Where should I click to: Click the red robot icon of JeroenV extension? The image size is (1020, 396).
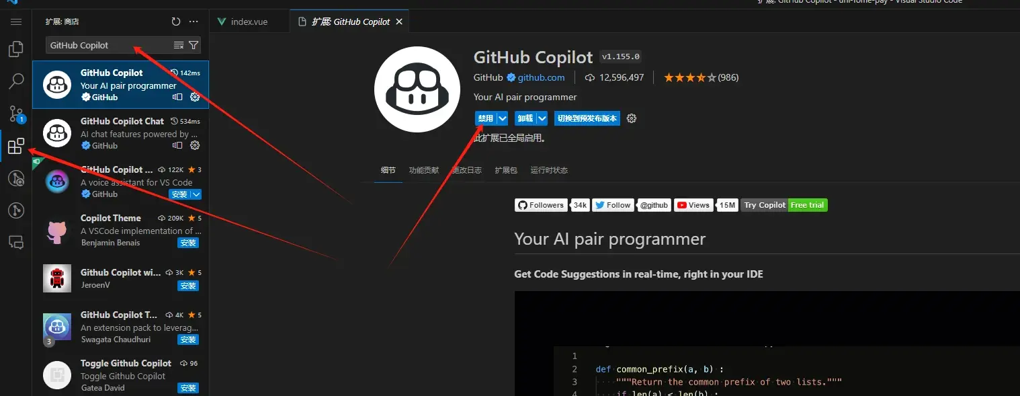(57, 278)
